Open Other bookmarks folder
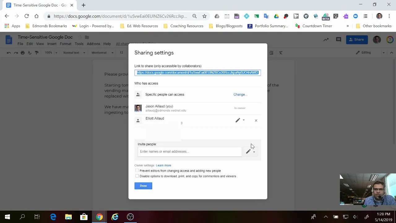The width and height of the screenshot is (396, 223). click(374, 26)
